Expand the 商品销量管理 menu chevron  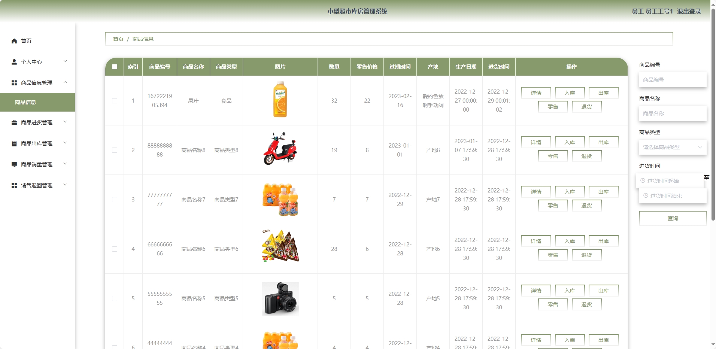click(65, 164)
